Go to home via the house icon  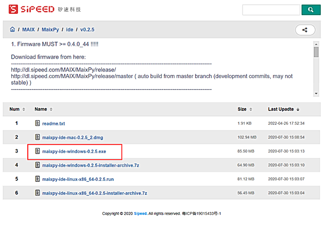12,29
